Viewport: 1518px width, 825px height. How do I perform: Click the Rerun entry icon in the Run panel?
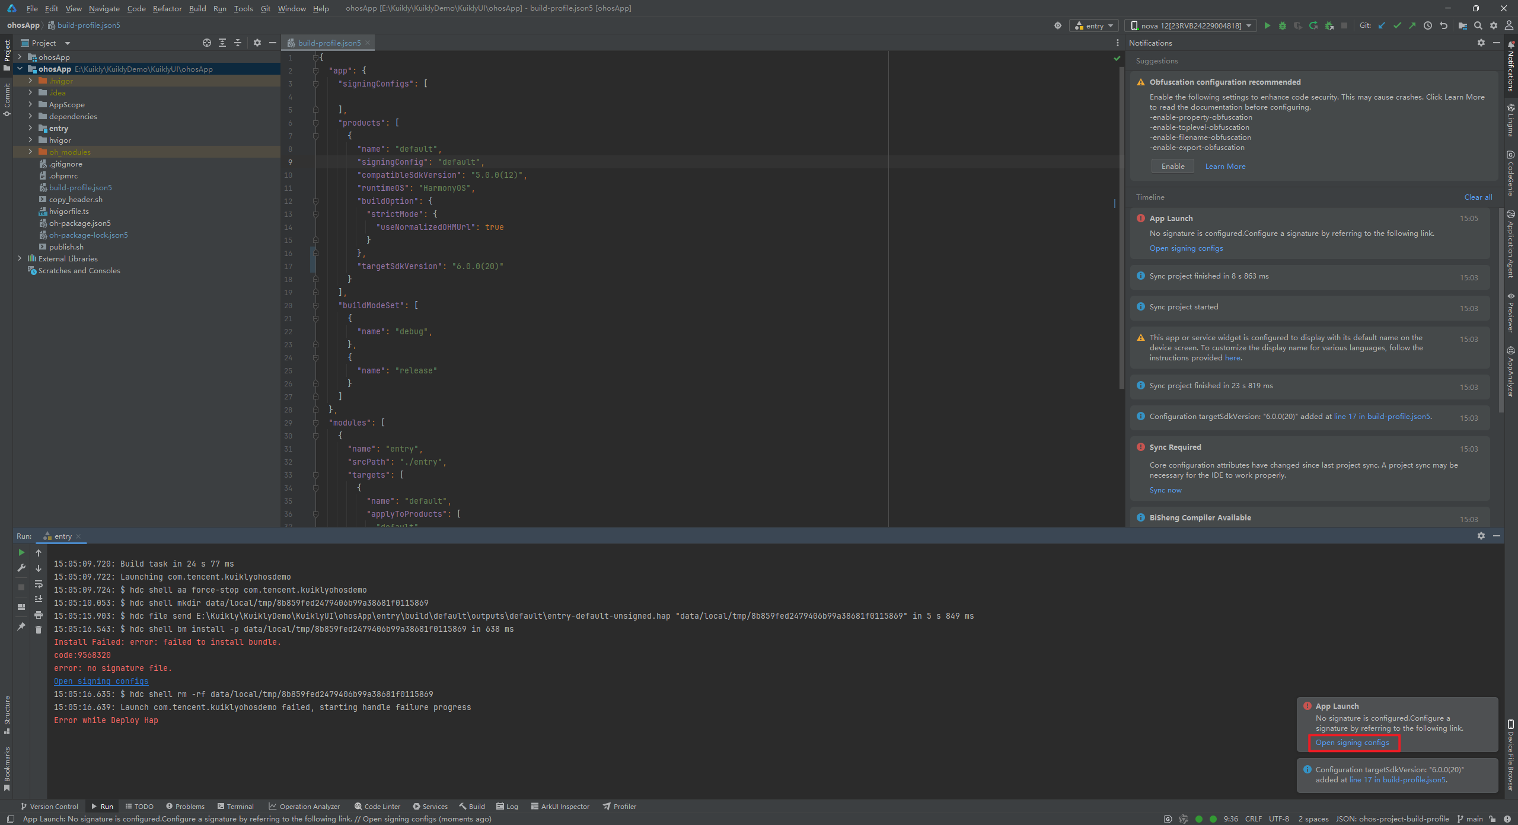[21, 552]
